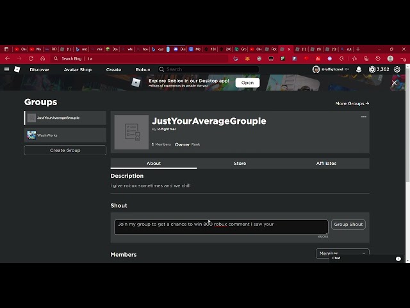Dismiss the Desktop app banner
Image resolution: width=410 pixels, height=308 pixels.
pos(394,83)
